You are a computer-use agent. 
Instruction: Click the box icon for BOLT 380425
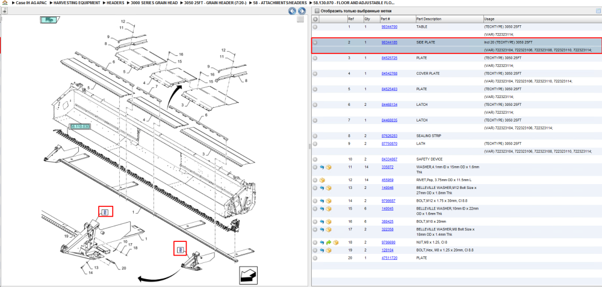click(329, 222)
